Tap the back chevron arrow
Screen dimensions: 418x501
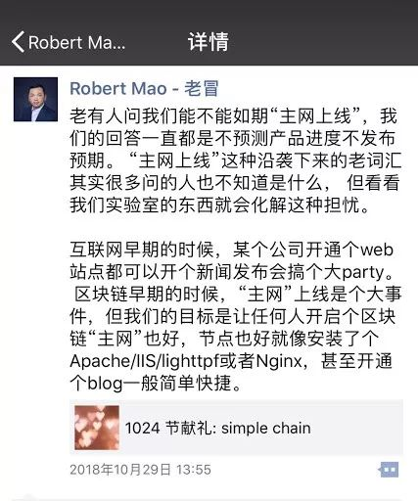pyautogui.click(x=18, y=42)
